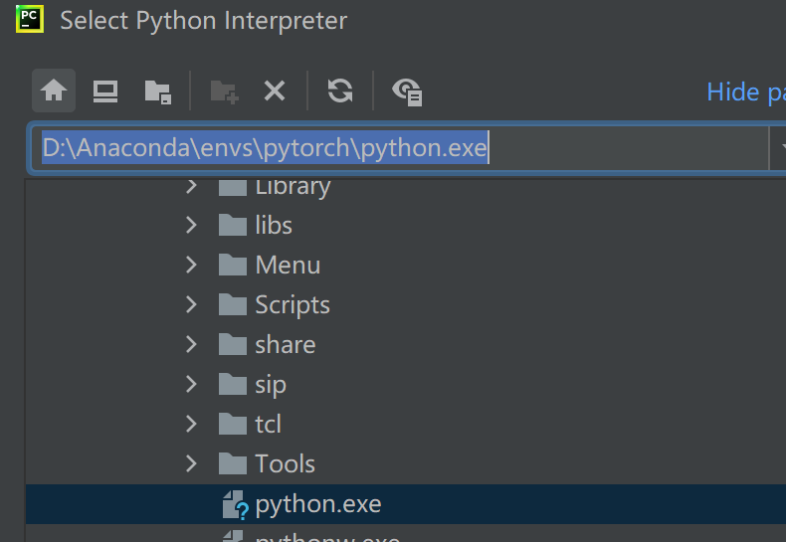Viewport: 786px width, 542px height.
Task: Click the Menu folder icon
Action: 233,265
